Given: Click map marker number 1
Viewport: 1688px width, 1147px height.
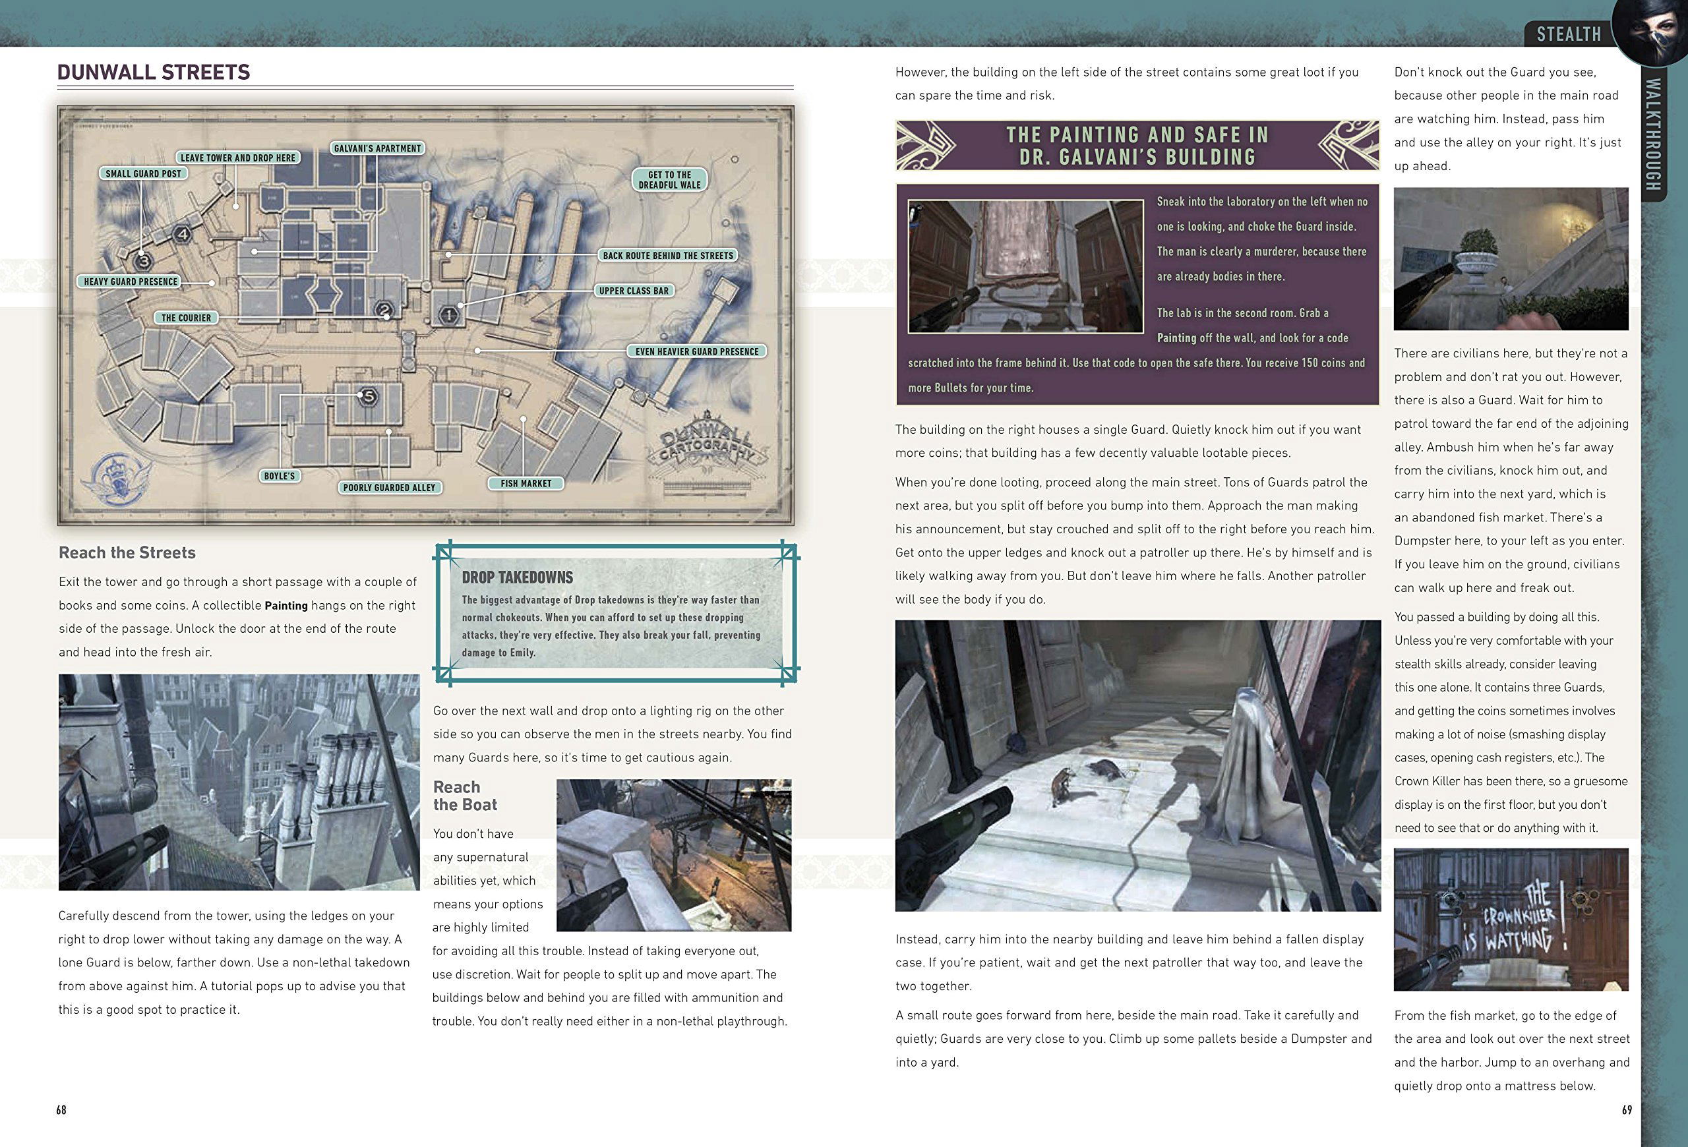Looking at the screenshot, I should (450, 315).
